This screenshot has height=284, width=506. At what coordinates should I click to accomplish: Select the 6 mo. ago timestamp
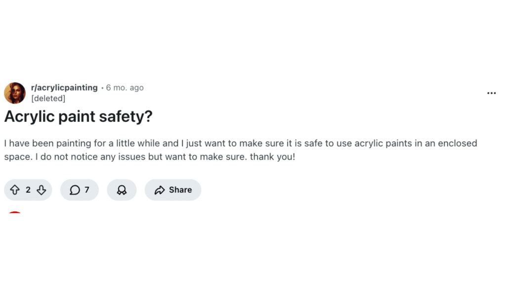point(125,87)
